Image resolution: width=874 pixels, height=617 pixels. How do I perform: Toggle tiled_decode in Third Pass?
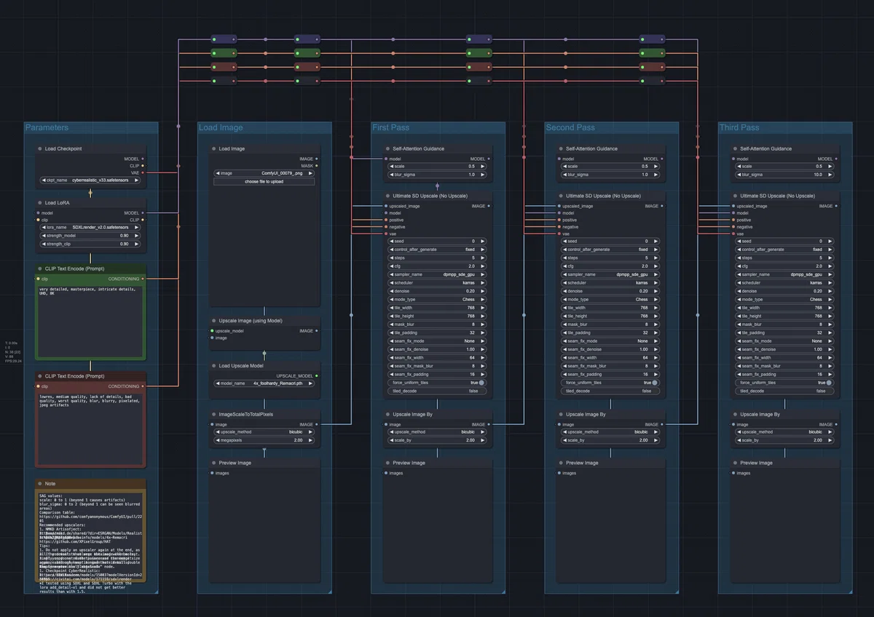pyautogui.click(x=784, y=391)
